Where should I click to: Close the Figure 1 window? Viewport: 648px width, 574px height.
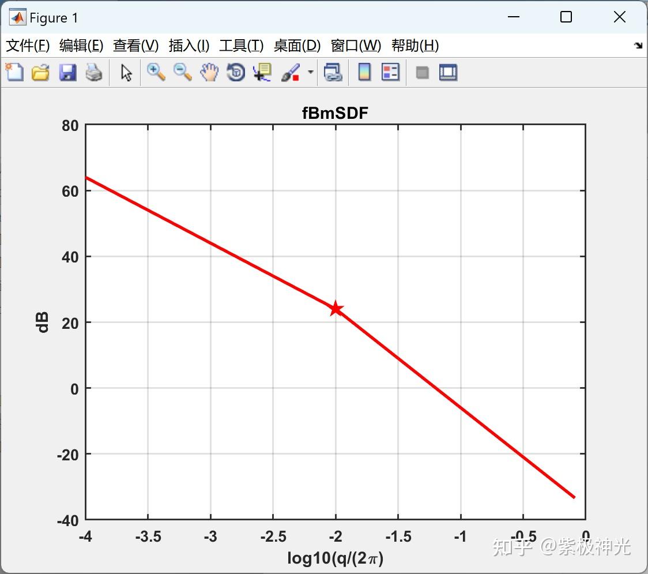tap(620, 17)
